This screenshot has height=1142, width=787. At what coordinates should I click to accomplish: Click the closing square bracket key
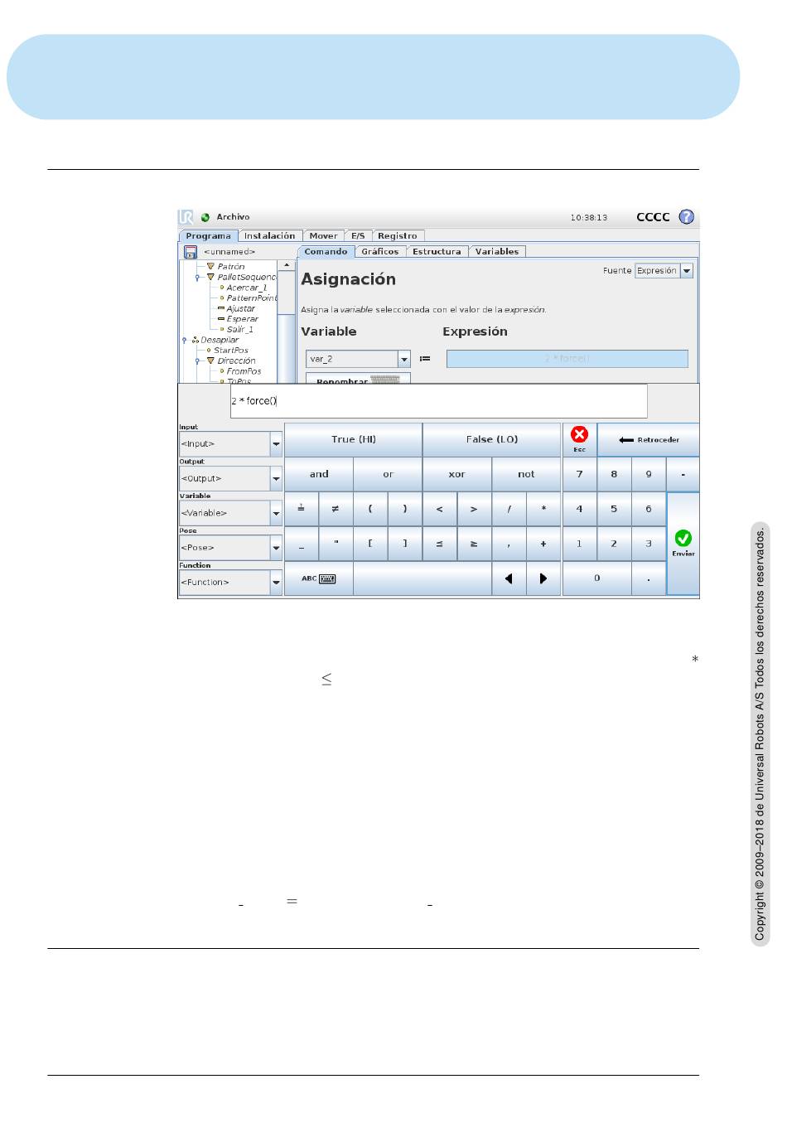[x=405, y=544]
